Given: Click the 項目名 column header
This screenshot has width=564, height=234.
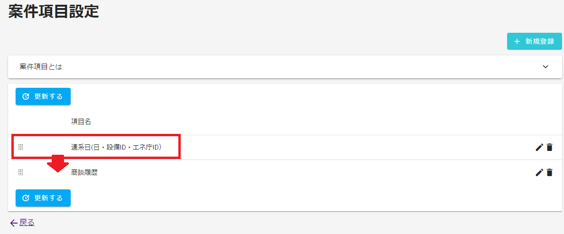Looking at the screenshot, I should click(x=81, y=122).
